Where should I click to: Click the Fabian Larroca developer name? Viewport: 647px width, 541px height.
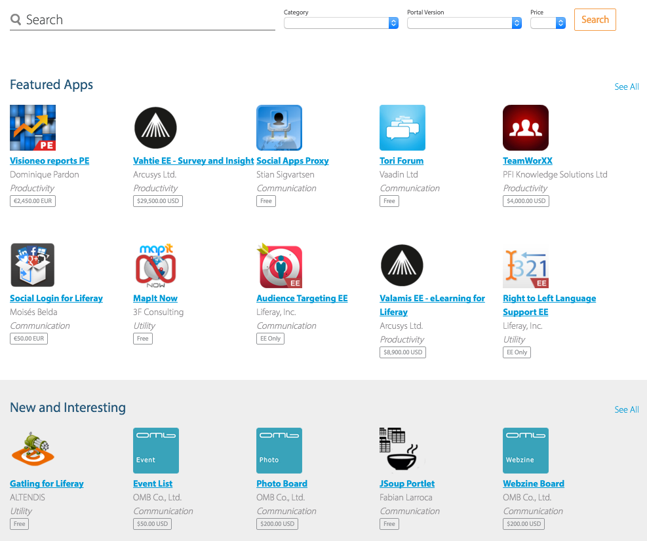click(406, 497)
